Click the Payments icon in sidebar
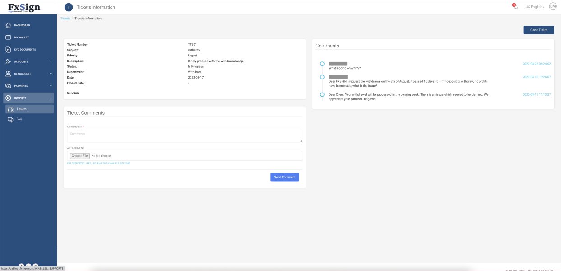The width and height of the screenshot is (561, 271). pyautogui.click(x=8, y=86)
